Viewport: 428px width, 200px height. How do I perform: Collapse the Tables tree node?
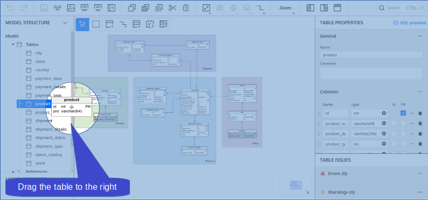click(13, 44)
